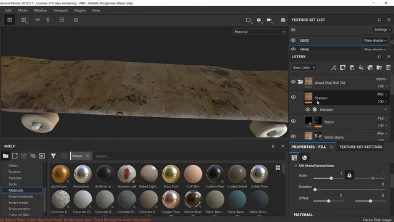Click the shelf import resource icon
This screenshot has width=394, height=222.
pos(15,156)
